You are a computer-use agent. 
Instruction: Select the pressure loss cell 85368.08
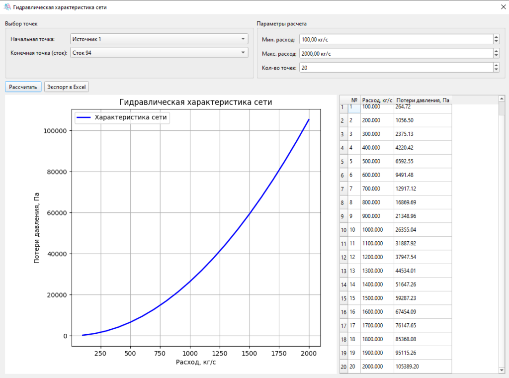coord(423,339)
